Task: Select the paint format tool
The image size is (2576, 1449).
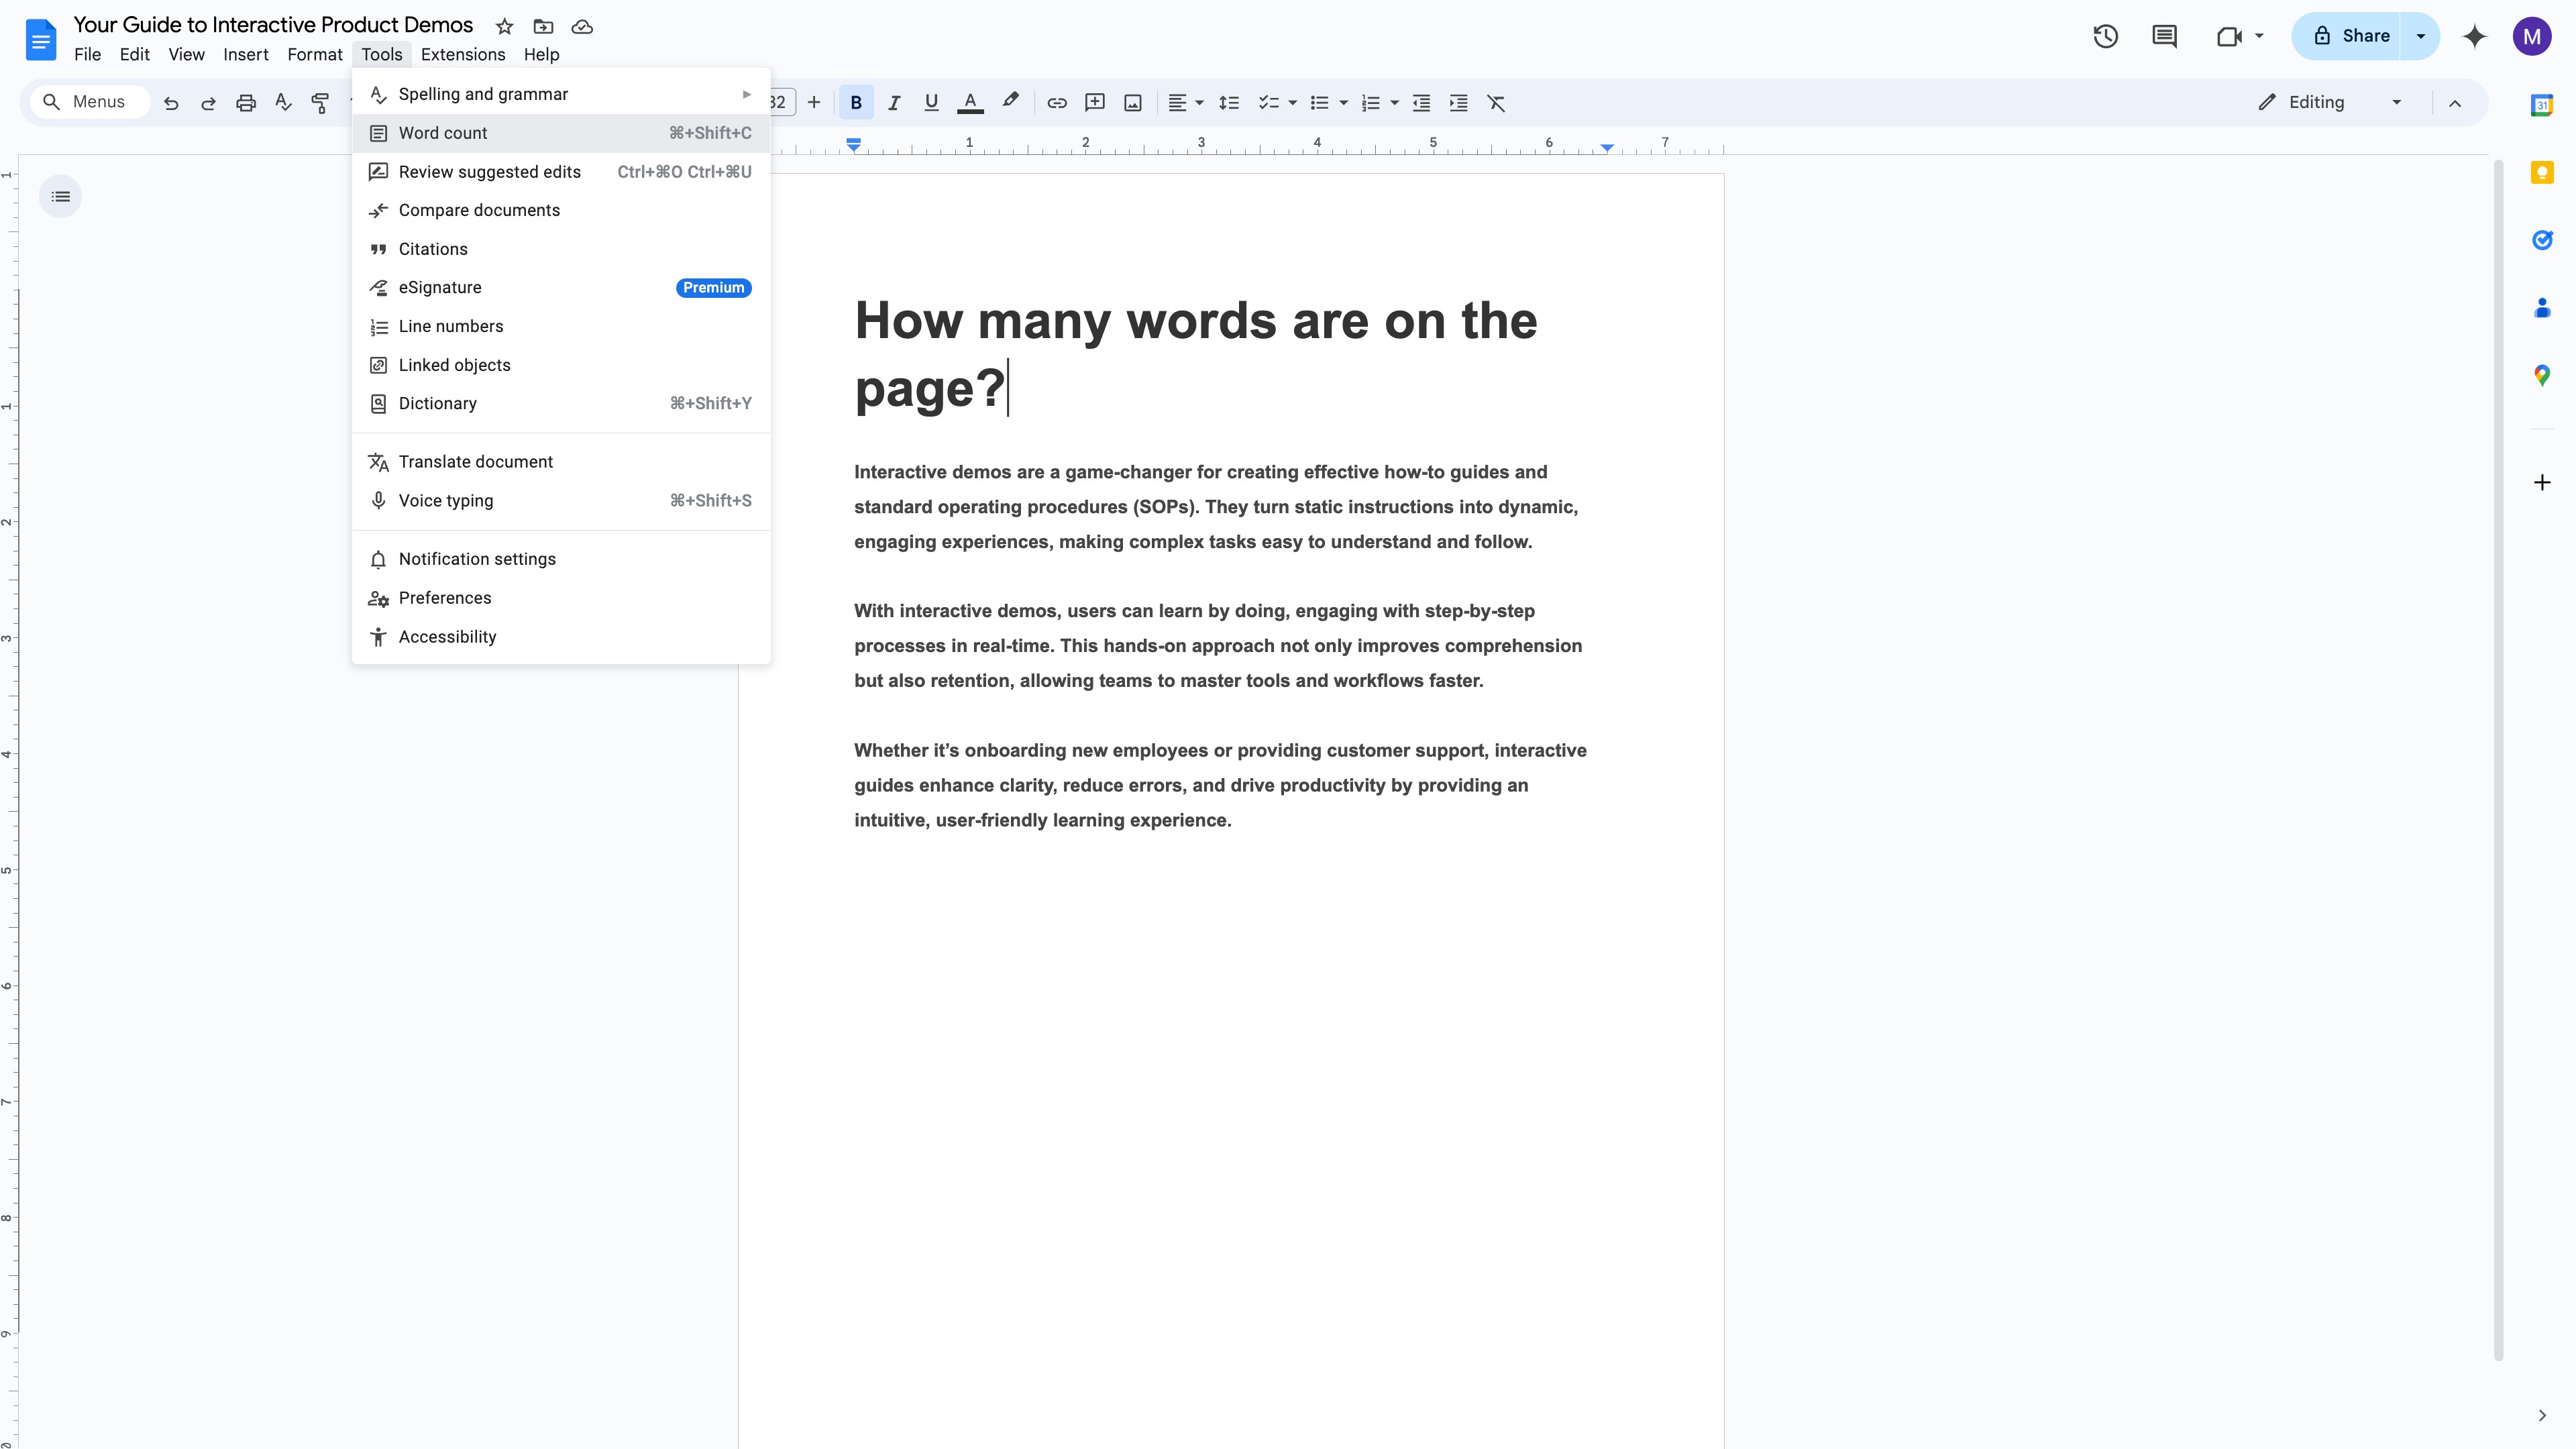Action: click(x=321, y=103)
